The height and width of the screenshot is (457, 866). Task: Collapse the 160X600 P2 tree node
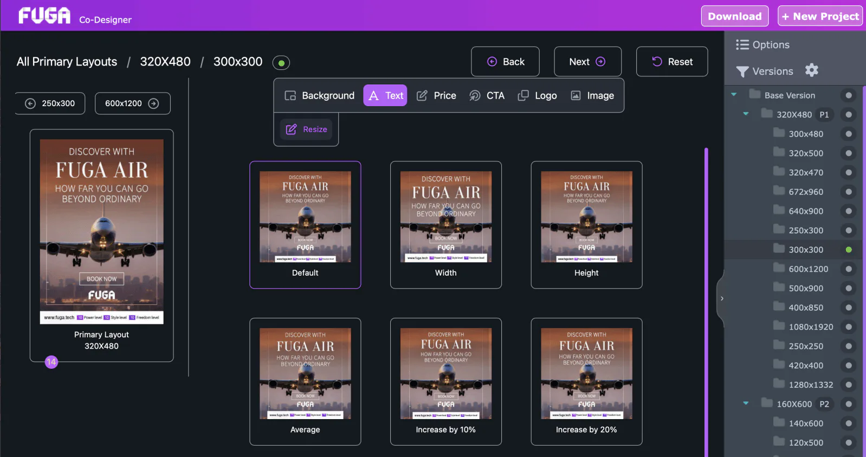(746, 403)
